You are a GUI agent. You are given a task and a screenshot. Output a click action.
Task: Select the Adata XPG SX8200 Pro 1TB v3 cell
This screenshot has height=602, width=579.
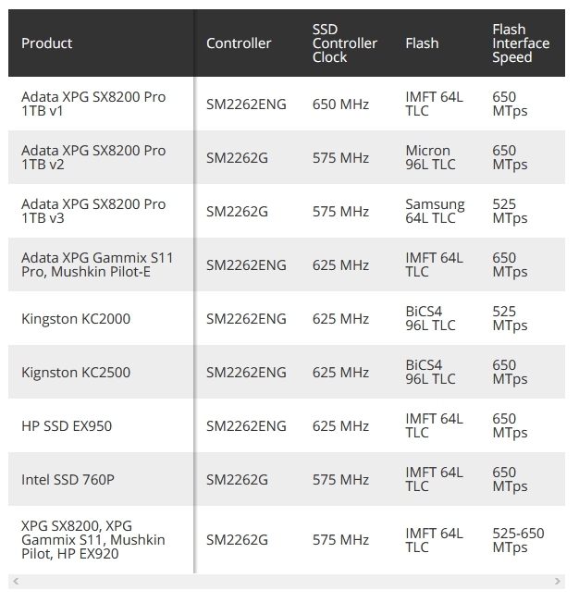click(101, 211)
